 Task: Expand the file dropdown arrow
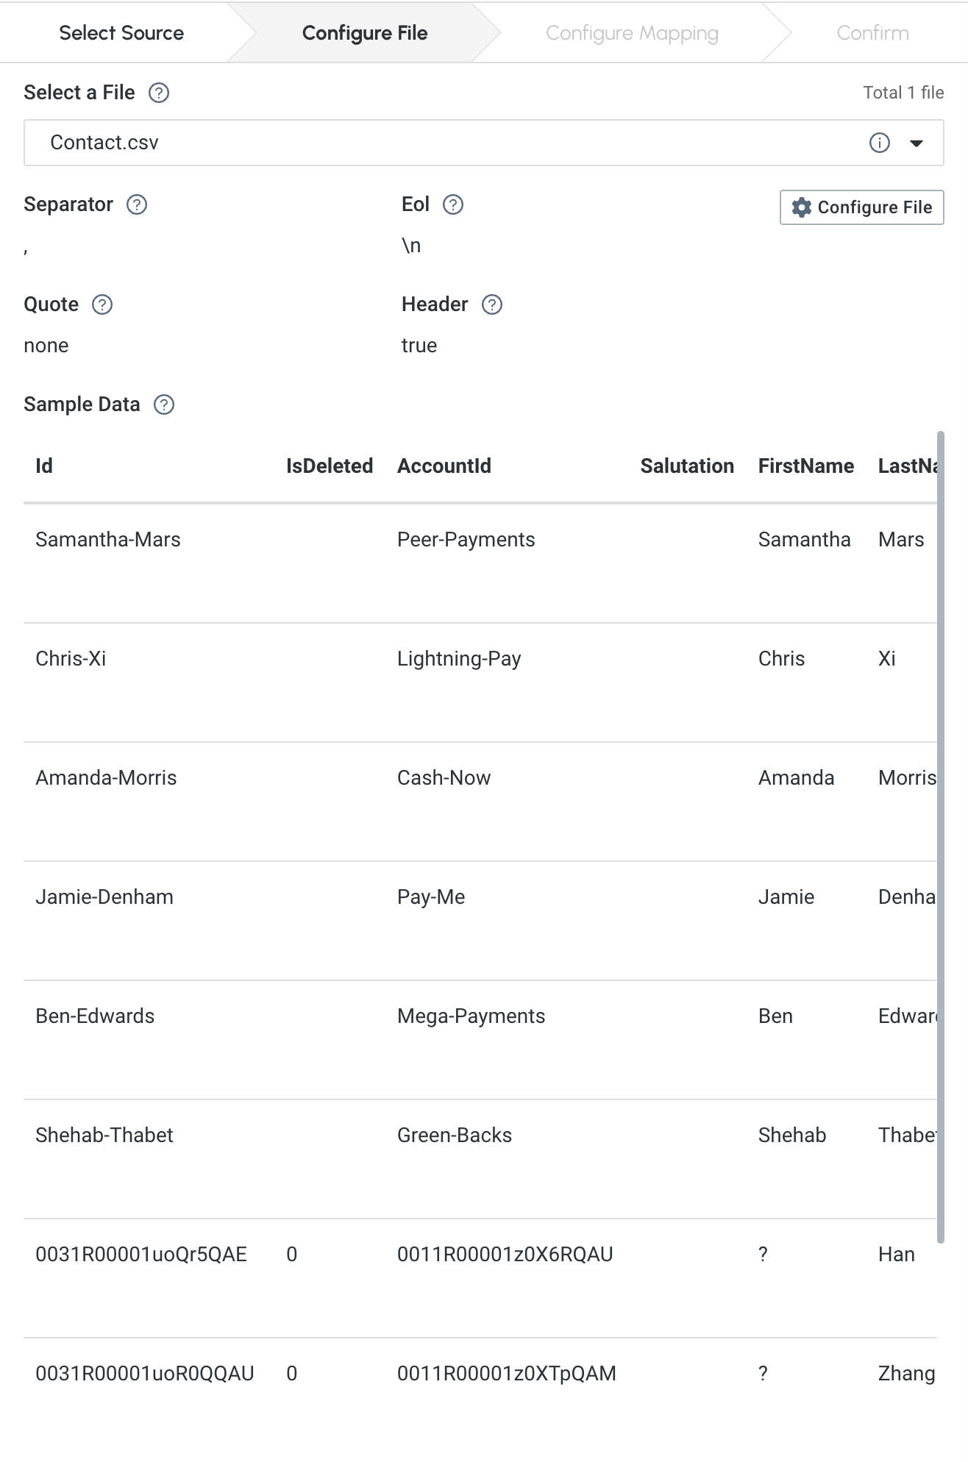[917, 143]
